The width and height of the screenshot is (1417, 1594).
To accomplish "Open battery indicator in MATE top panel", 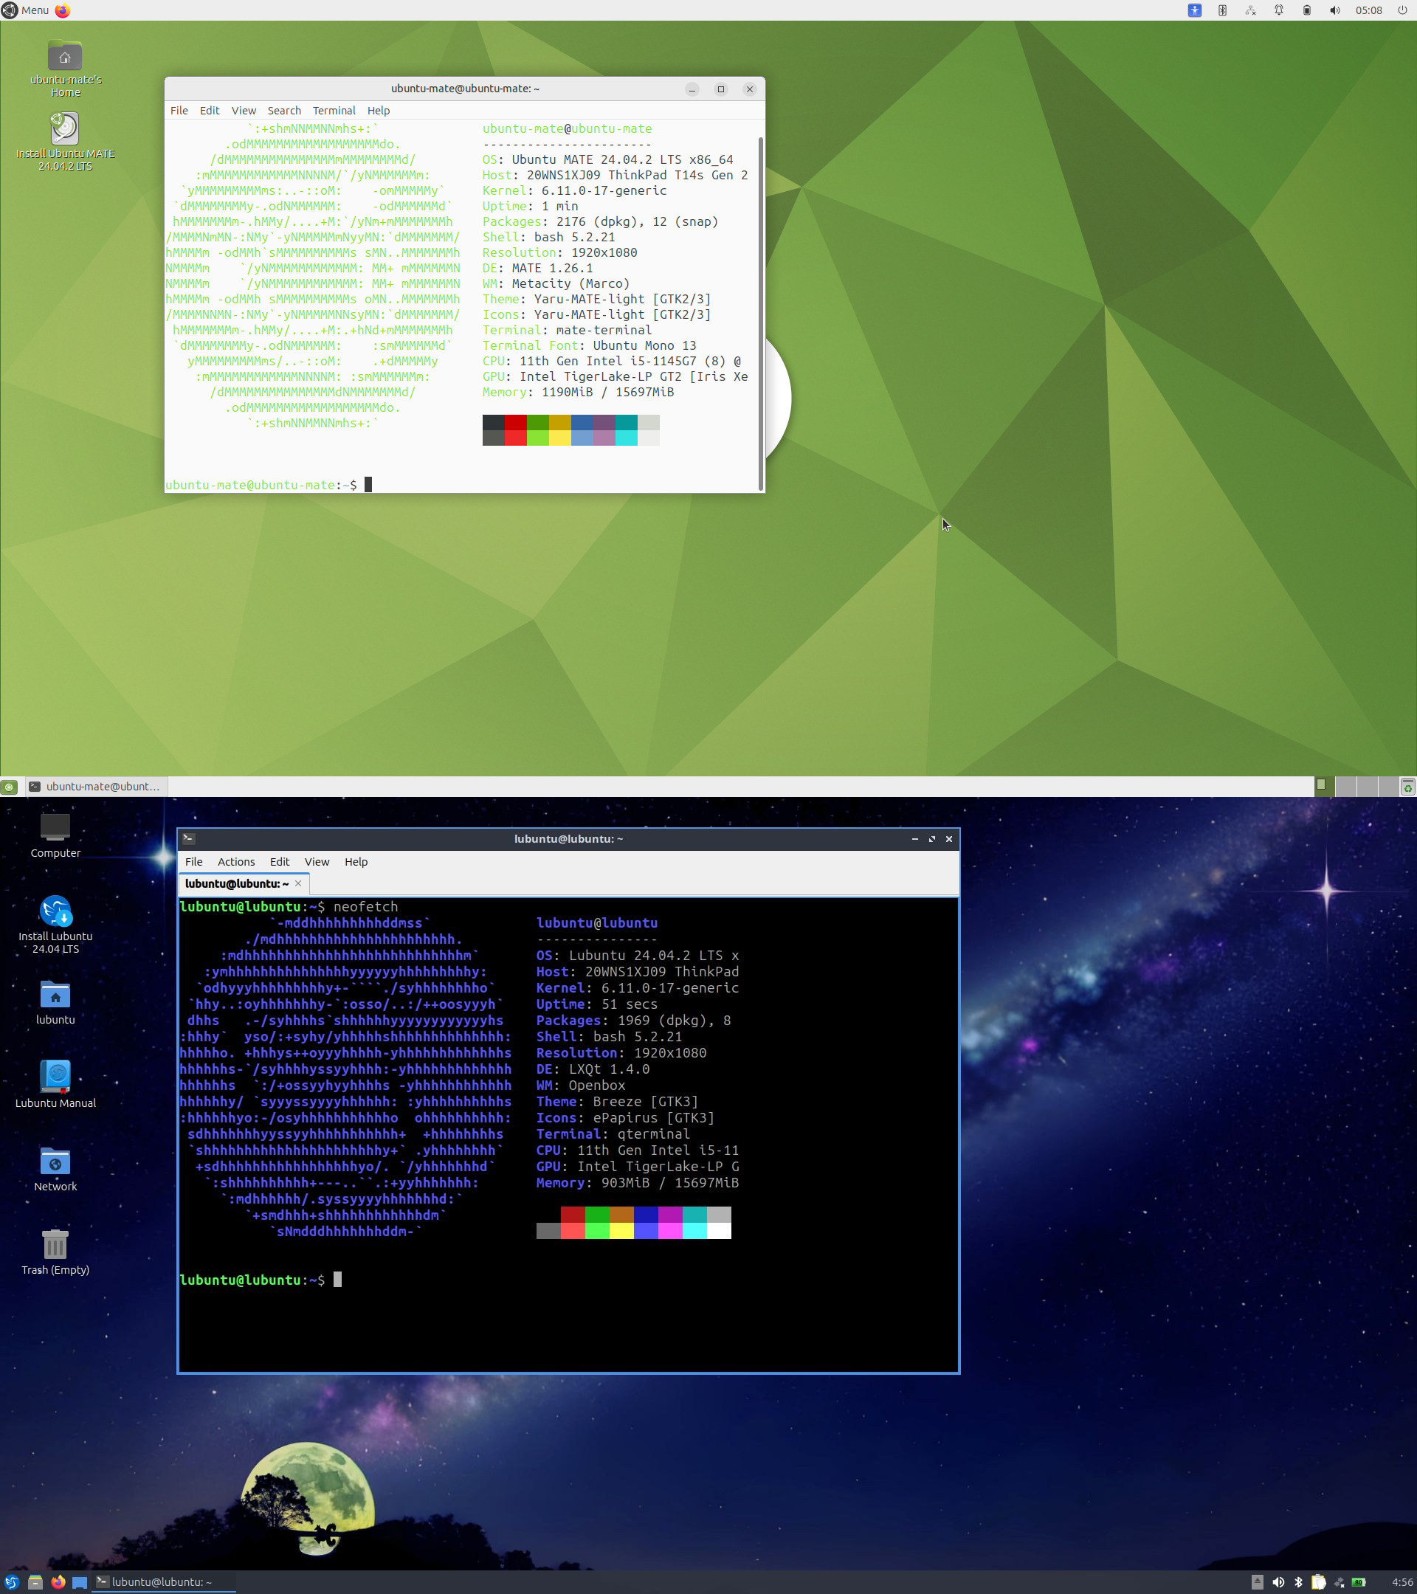I will point(1306,10).
